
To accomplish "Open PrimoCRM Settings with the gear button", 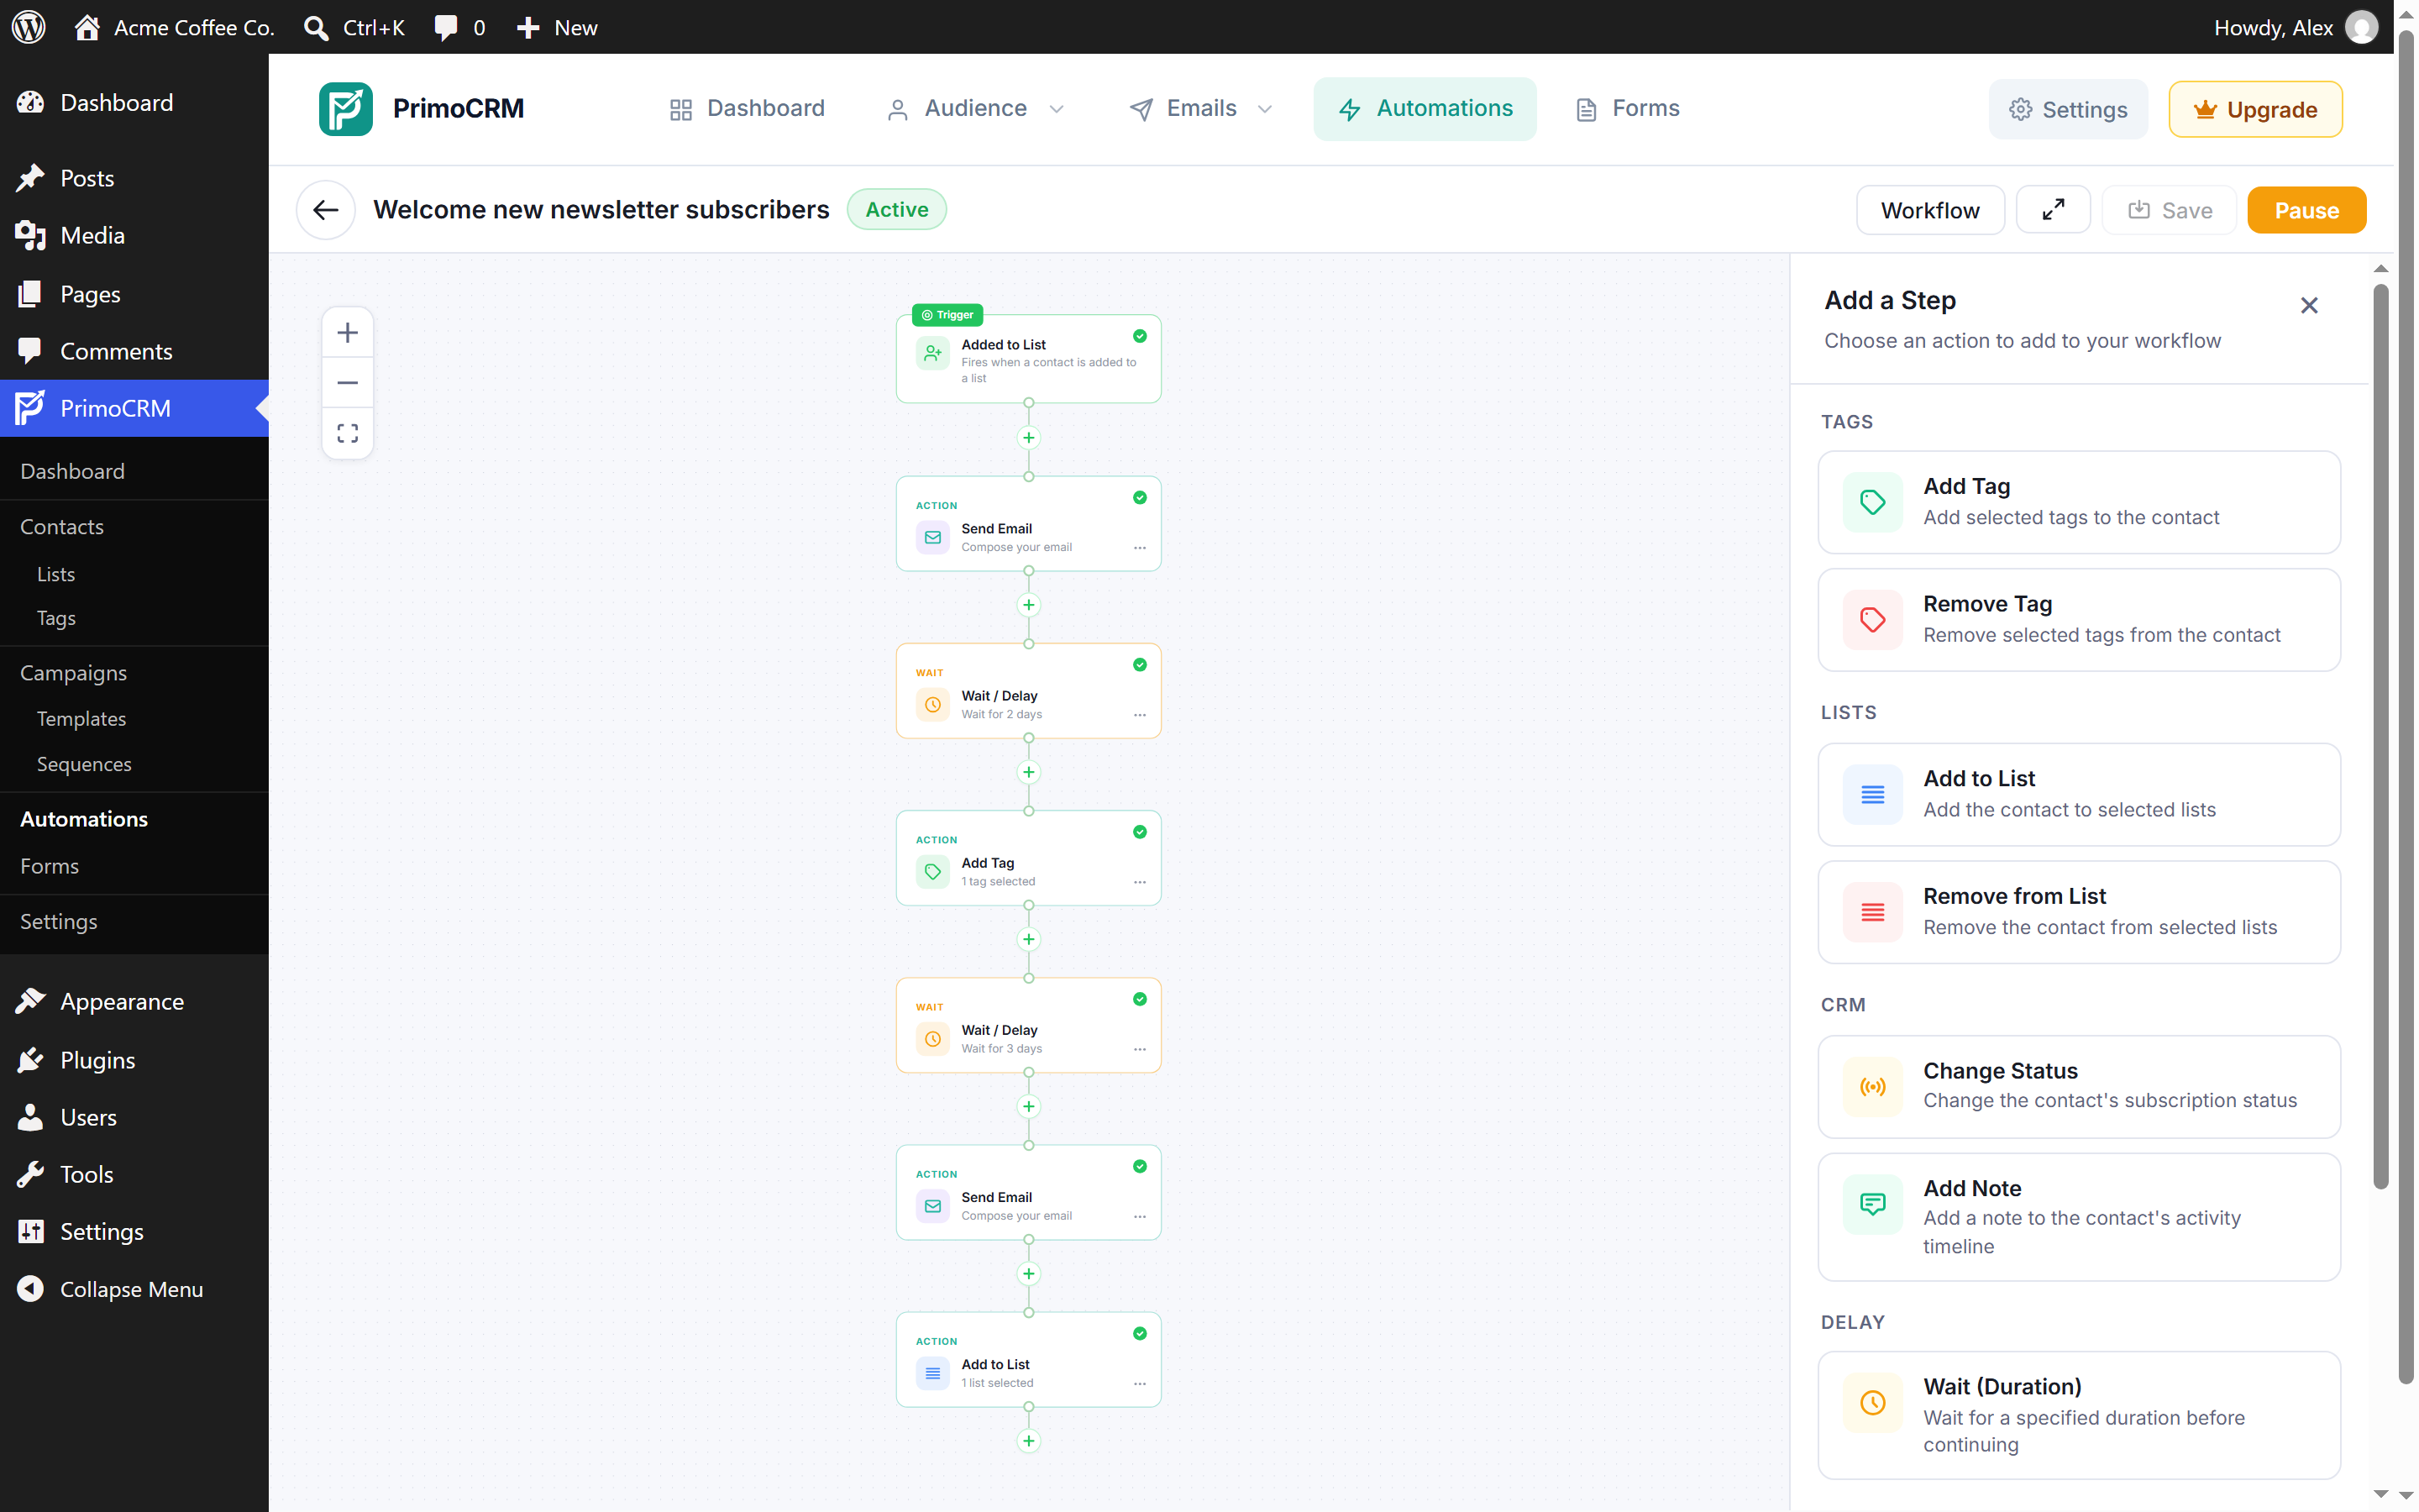I will pyautogui.click(x=2067, y=109).
